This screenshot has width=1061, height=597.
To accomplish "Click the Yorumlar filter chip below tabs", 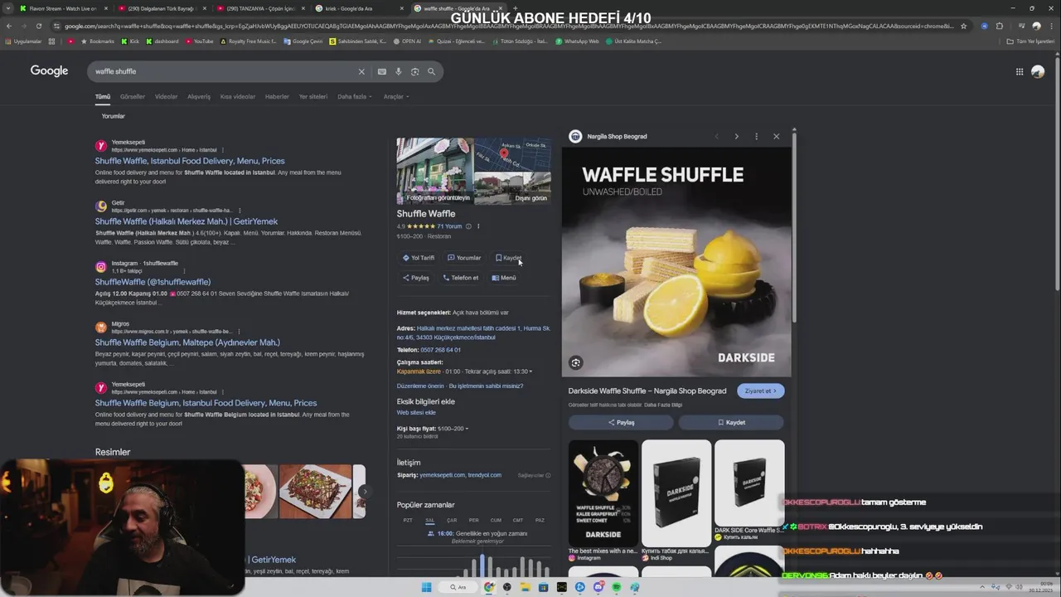I will 114,116.
